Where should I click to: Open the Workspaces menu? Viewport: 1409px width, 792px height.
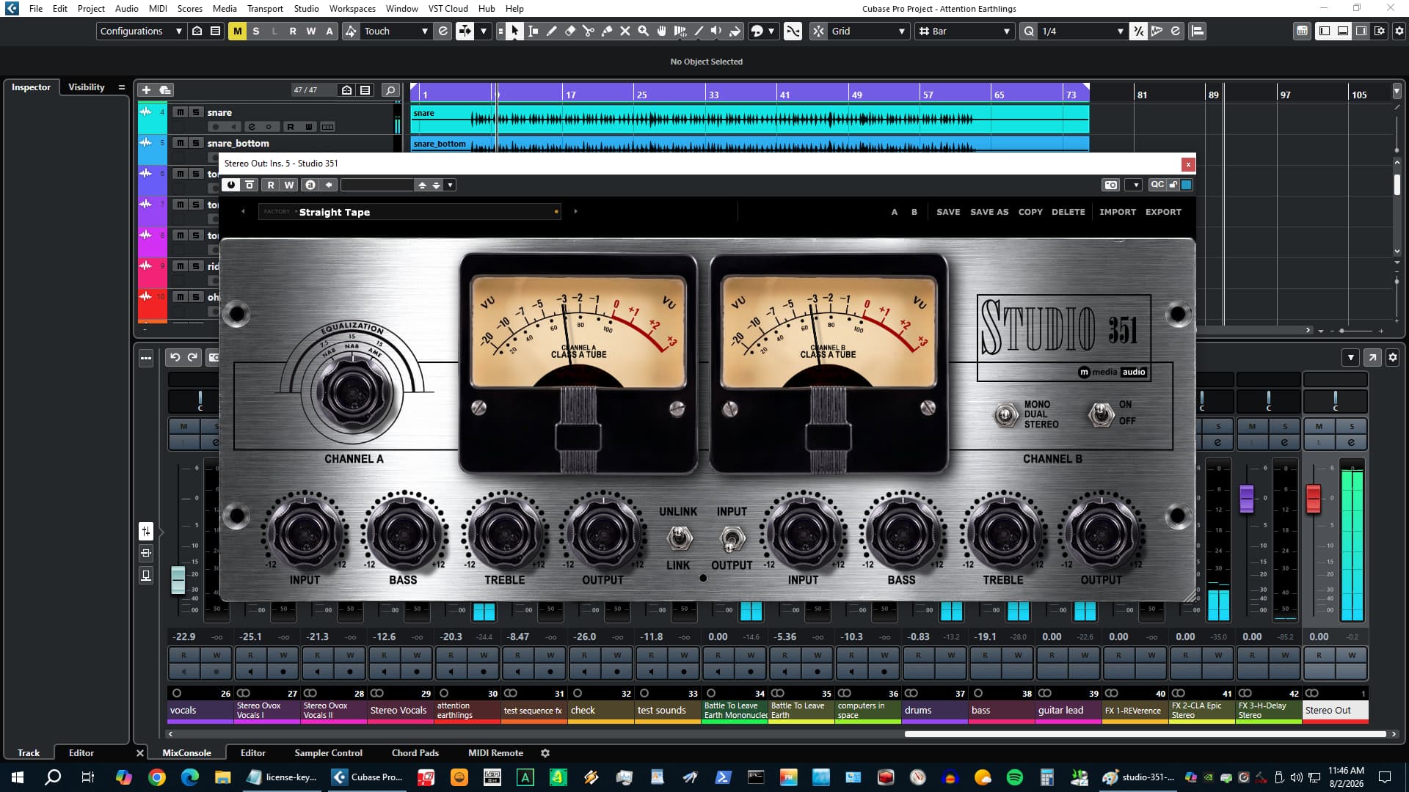[x=352, y=8]
